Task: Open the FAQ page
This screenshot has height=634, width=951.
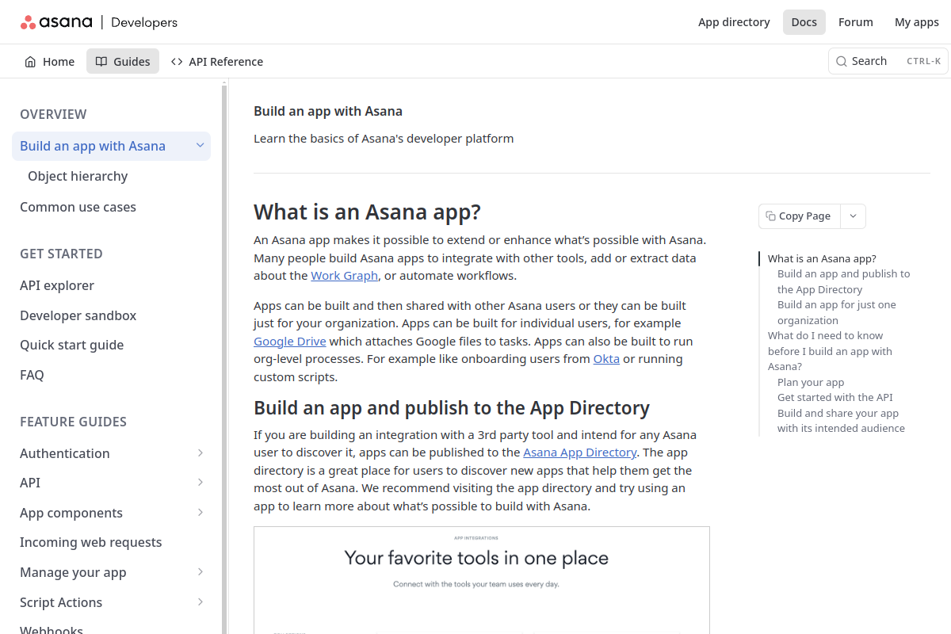Action: coord(32,375)
